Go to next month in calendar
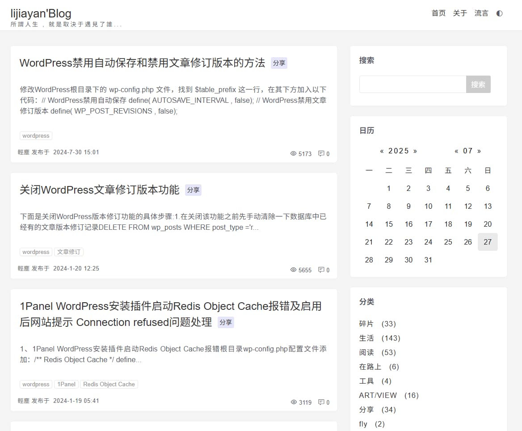The width and height of the screenshot is (522, 431). (x=480, y=151)
